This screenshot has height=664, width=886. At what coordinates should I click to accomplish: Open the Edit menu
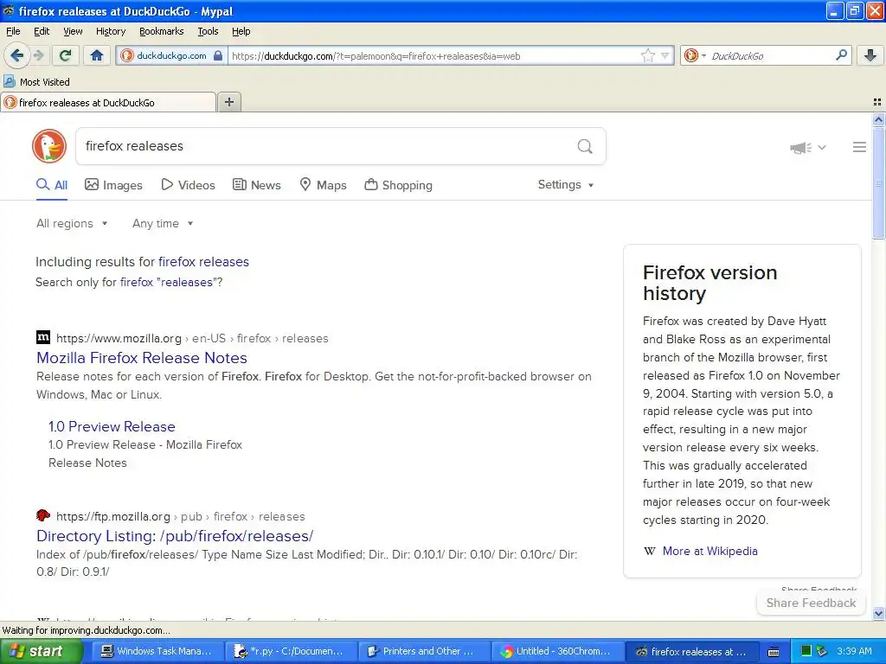point(42,31)
